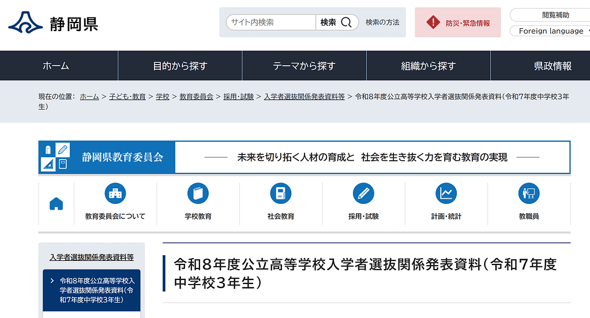Click the 教職員 teacher icon

528,194
